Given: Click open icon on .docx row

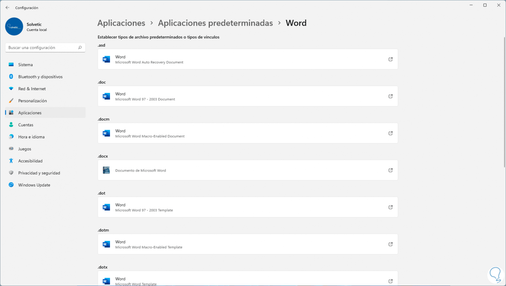Looking at the screenshot, I should tap(390, 170).
